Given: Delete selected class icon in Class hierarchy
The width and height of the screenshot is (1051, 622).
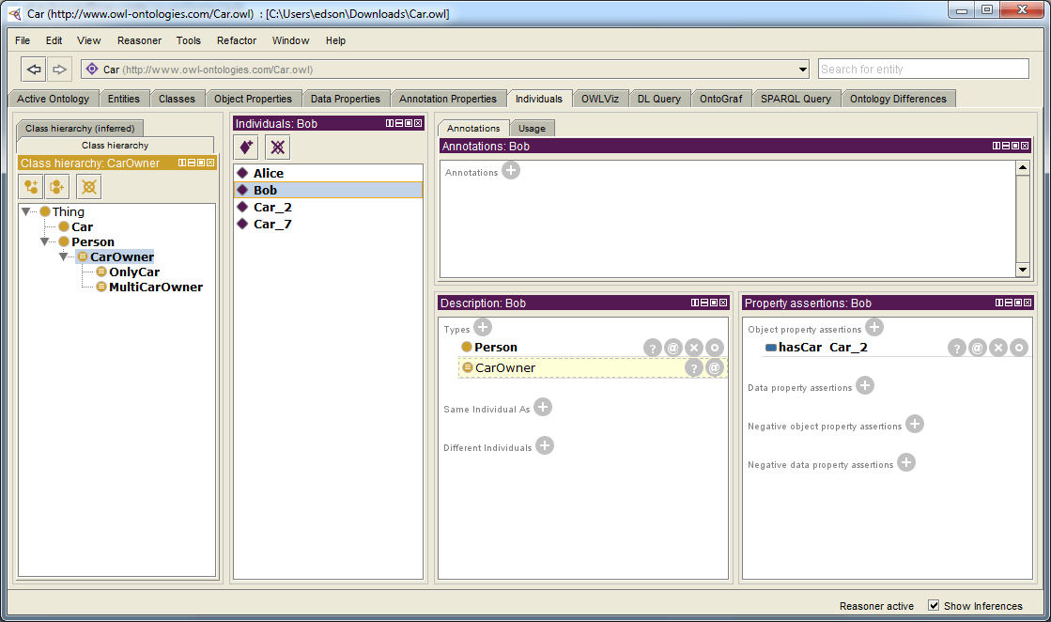Looking at the screenshot, I should pyautogui.click(x=89, y=186).
